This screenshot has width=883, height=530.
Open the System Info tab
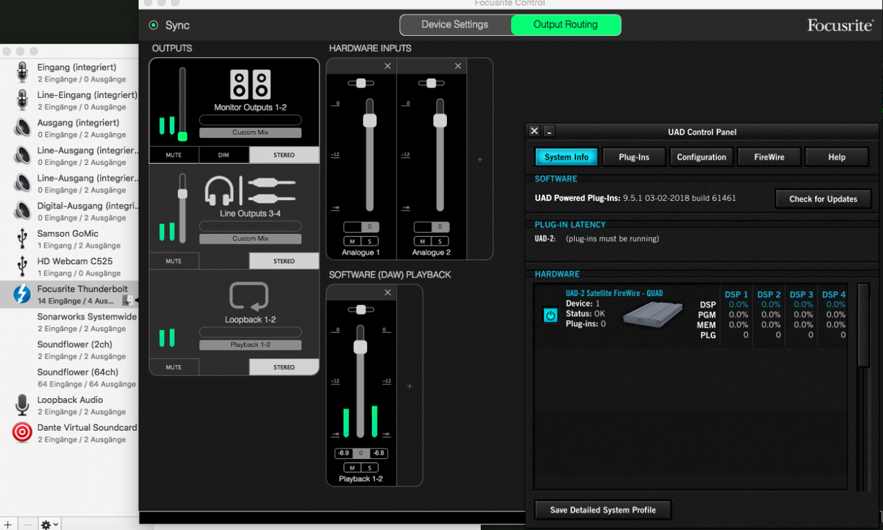click(566, 157)
